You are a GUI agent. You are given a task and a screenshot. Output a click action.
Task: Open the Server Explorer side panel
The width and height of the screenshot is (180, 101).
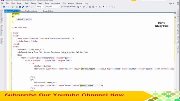pos(2,31)
